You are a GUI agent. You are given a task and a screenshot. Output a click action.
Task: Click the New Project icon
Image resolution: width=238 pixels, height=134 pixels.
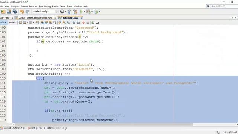coord(3,12)
